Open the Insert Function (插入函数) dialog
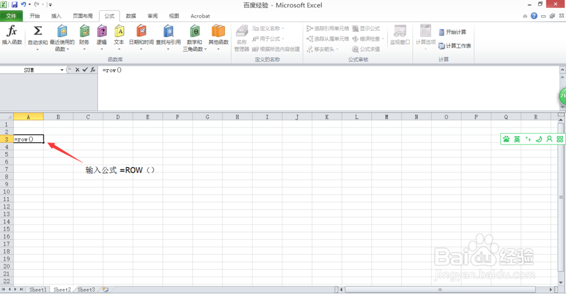Image resolution: width=566 pixels, height=294 pixels. coord(12,35)
